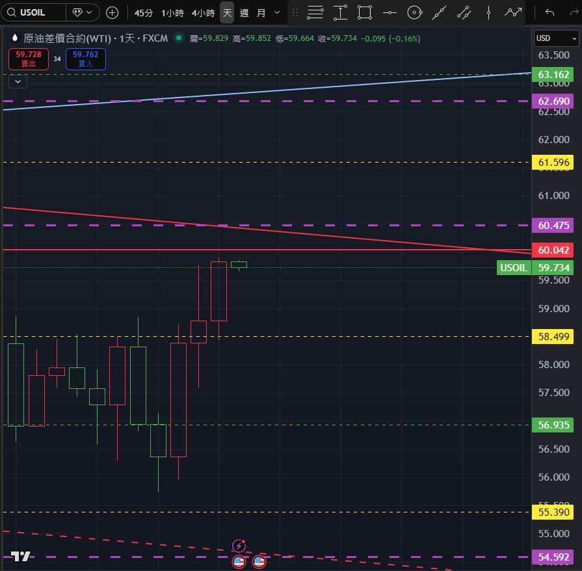Viewport: 582px width, 571px height.
Task: Select the rectangle drawing tool
Action: point(365,12)
